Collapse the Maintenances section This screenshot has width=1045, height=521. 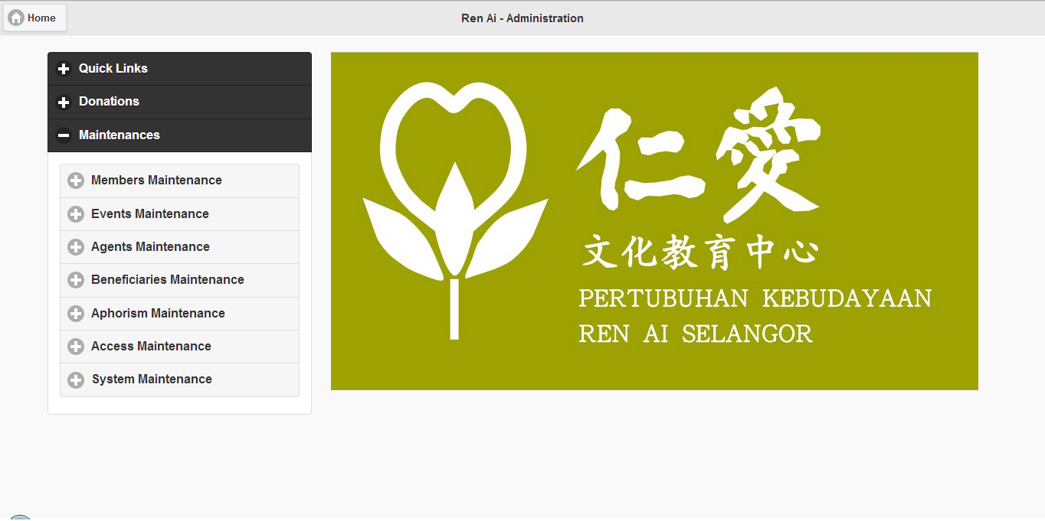pyautogui.click(x=119, y=135)
